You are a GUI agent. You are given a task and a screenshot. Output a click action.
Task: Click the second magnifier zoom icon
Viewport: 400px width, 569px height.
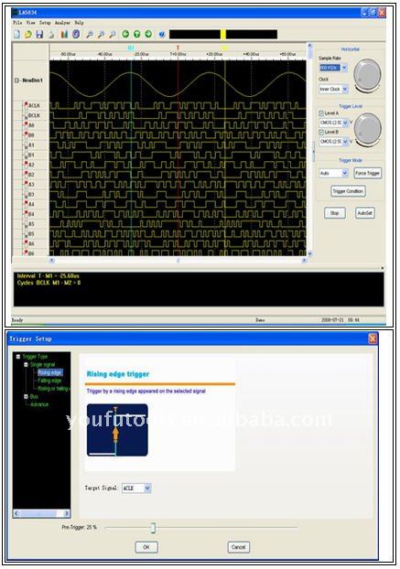[x=101, y=35]
